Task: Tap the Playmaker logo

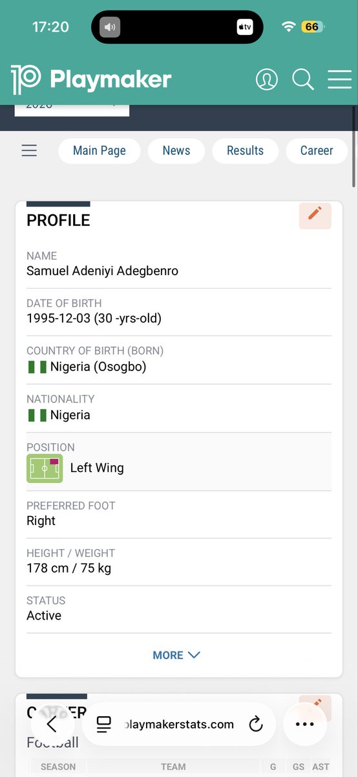Action: (91, 80)
